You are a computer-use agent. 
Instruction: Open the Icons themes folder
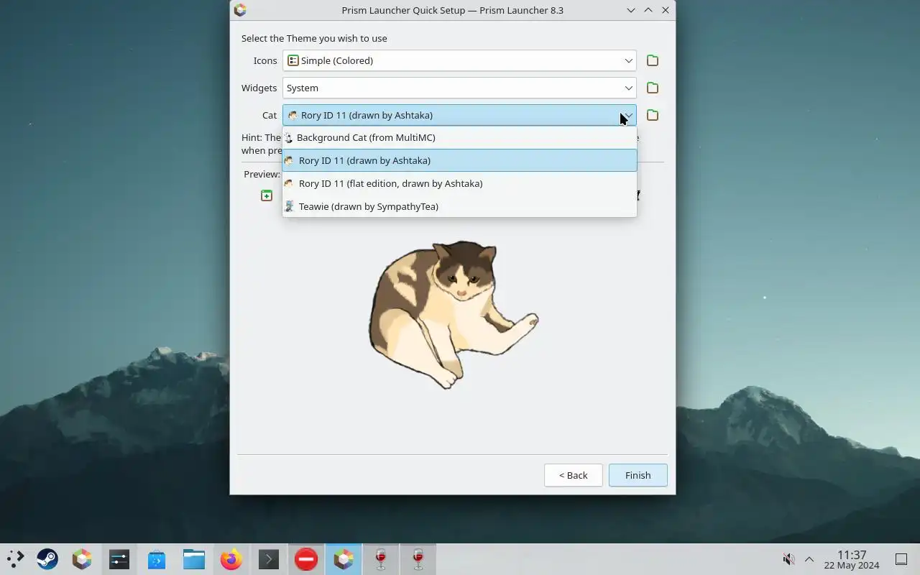pos(653,60)
